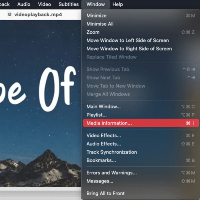Move Window to Left Side of Screen
The image size is (200, 200).
(x=128, y=41)
